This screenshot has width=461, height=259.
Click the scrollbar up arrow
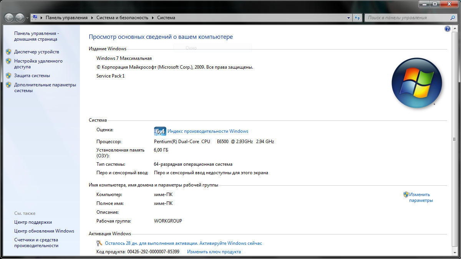(454, 28)
